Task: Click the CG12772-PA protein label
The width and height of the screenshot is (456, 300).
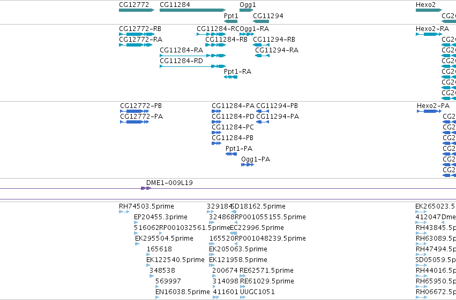Action: 141,117
